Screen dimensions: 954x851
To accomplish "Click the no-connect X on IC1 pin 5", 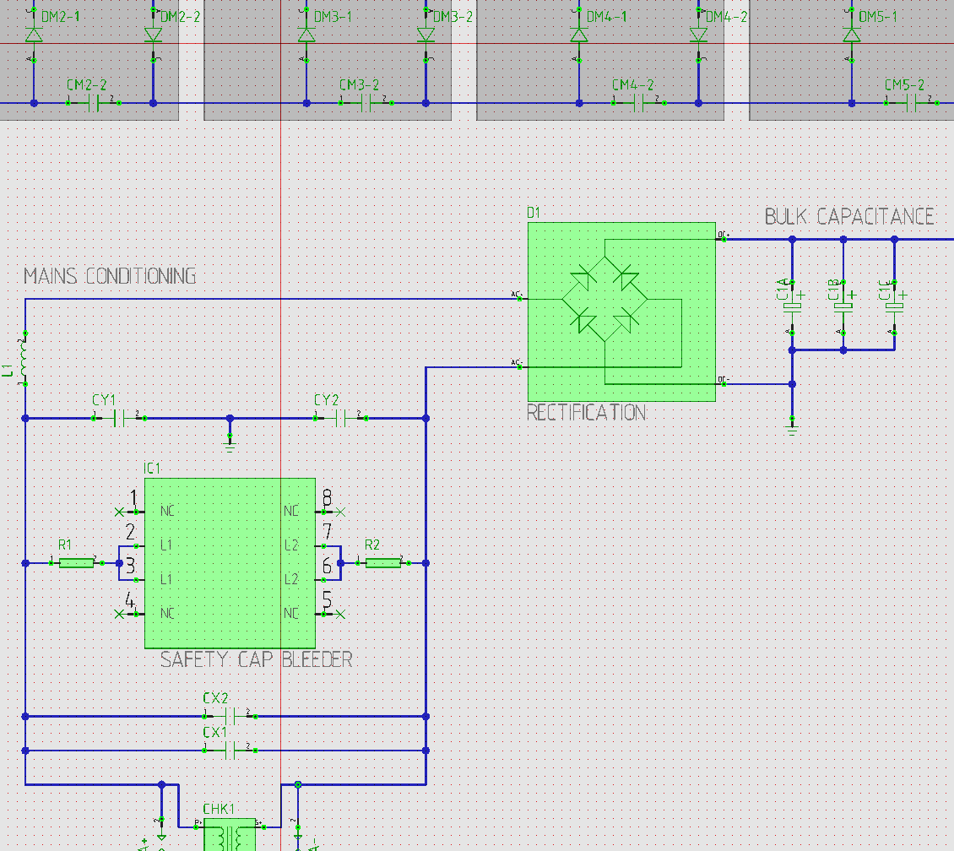I will 341,615.
